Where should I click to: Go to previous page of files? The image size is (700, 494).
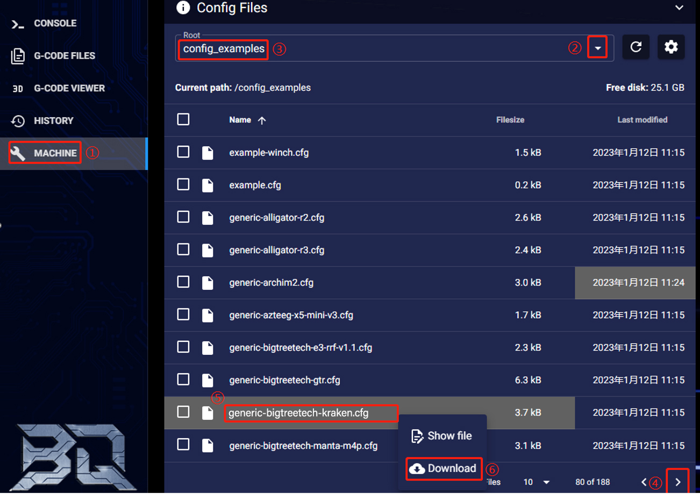click(644, 482)
